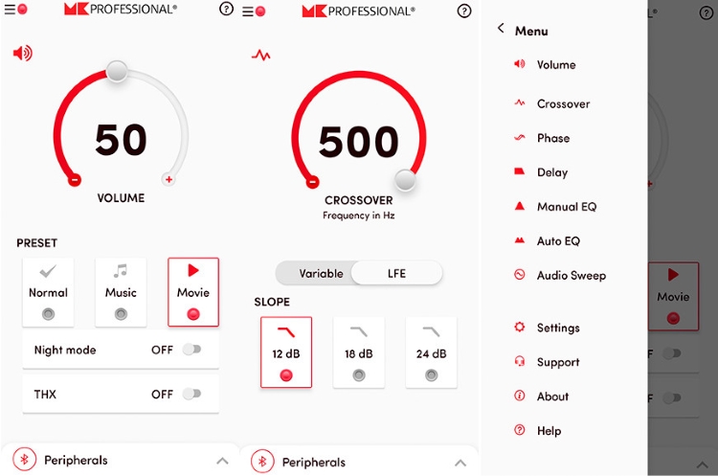This screenshot has width=718, height=476.
Task: Open hamburger menu on volume screen
Action: point(11,10)
